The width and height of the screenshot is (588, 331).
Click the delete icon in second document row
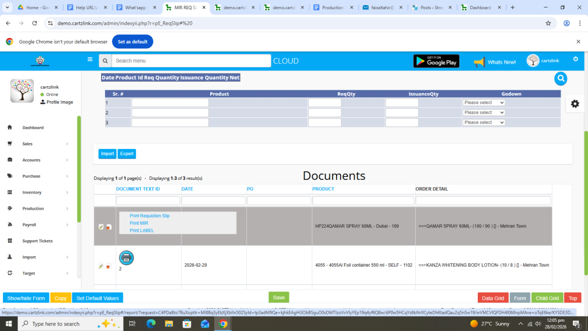coord(108,266)
